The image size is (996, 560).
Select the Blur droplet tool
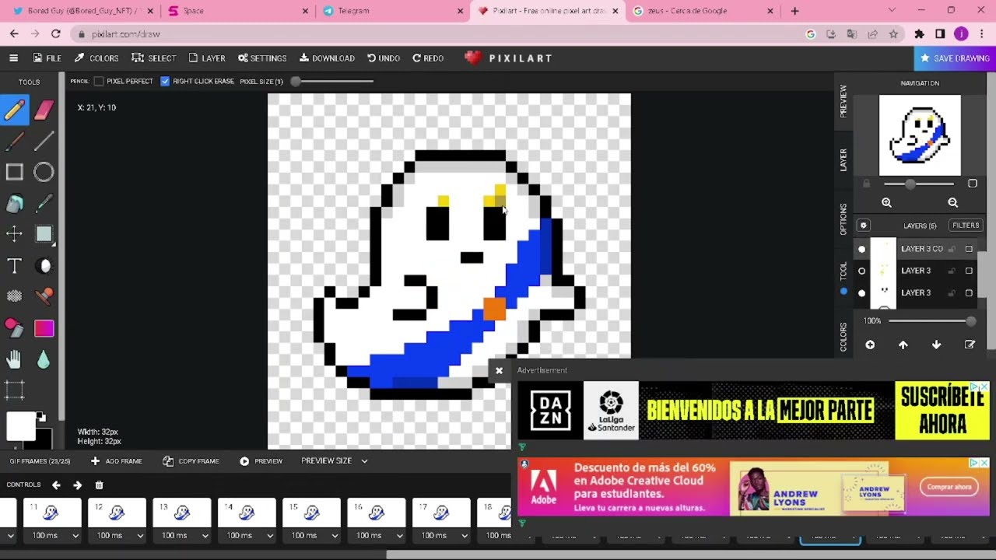44,359
